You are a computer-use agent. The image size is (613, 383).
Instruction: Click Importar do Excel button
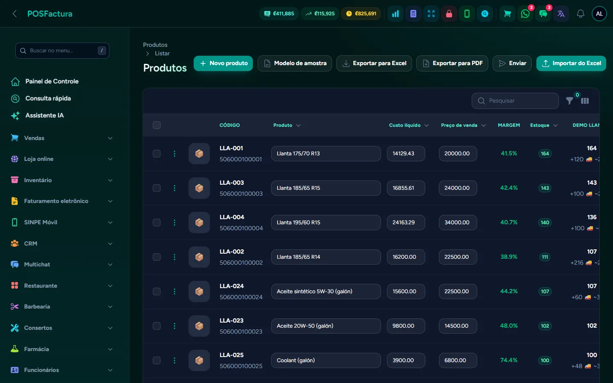point(571,63)
